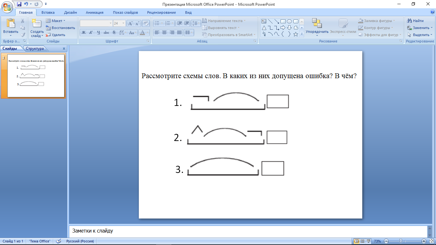Start slide show from status bar
The image size is (436, 245).
(369, 241)
